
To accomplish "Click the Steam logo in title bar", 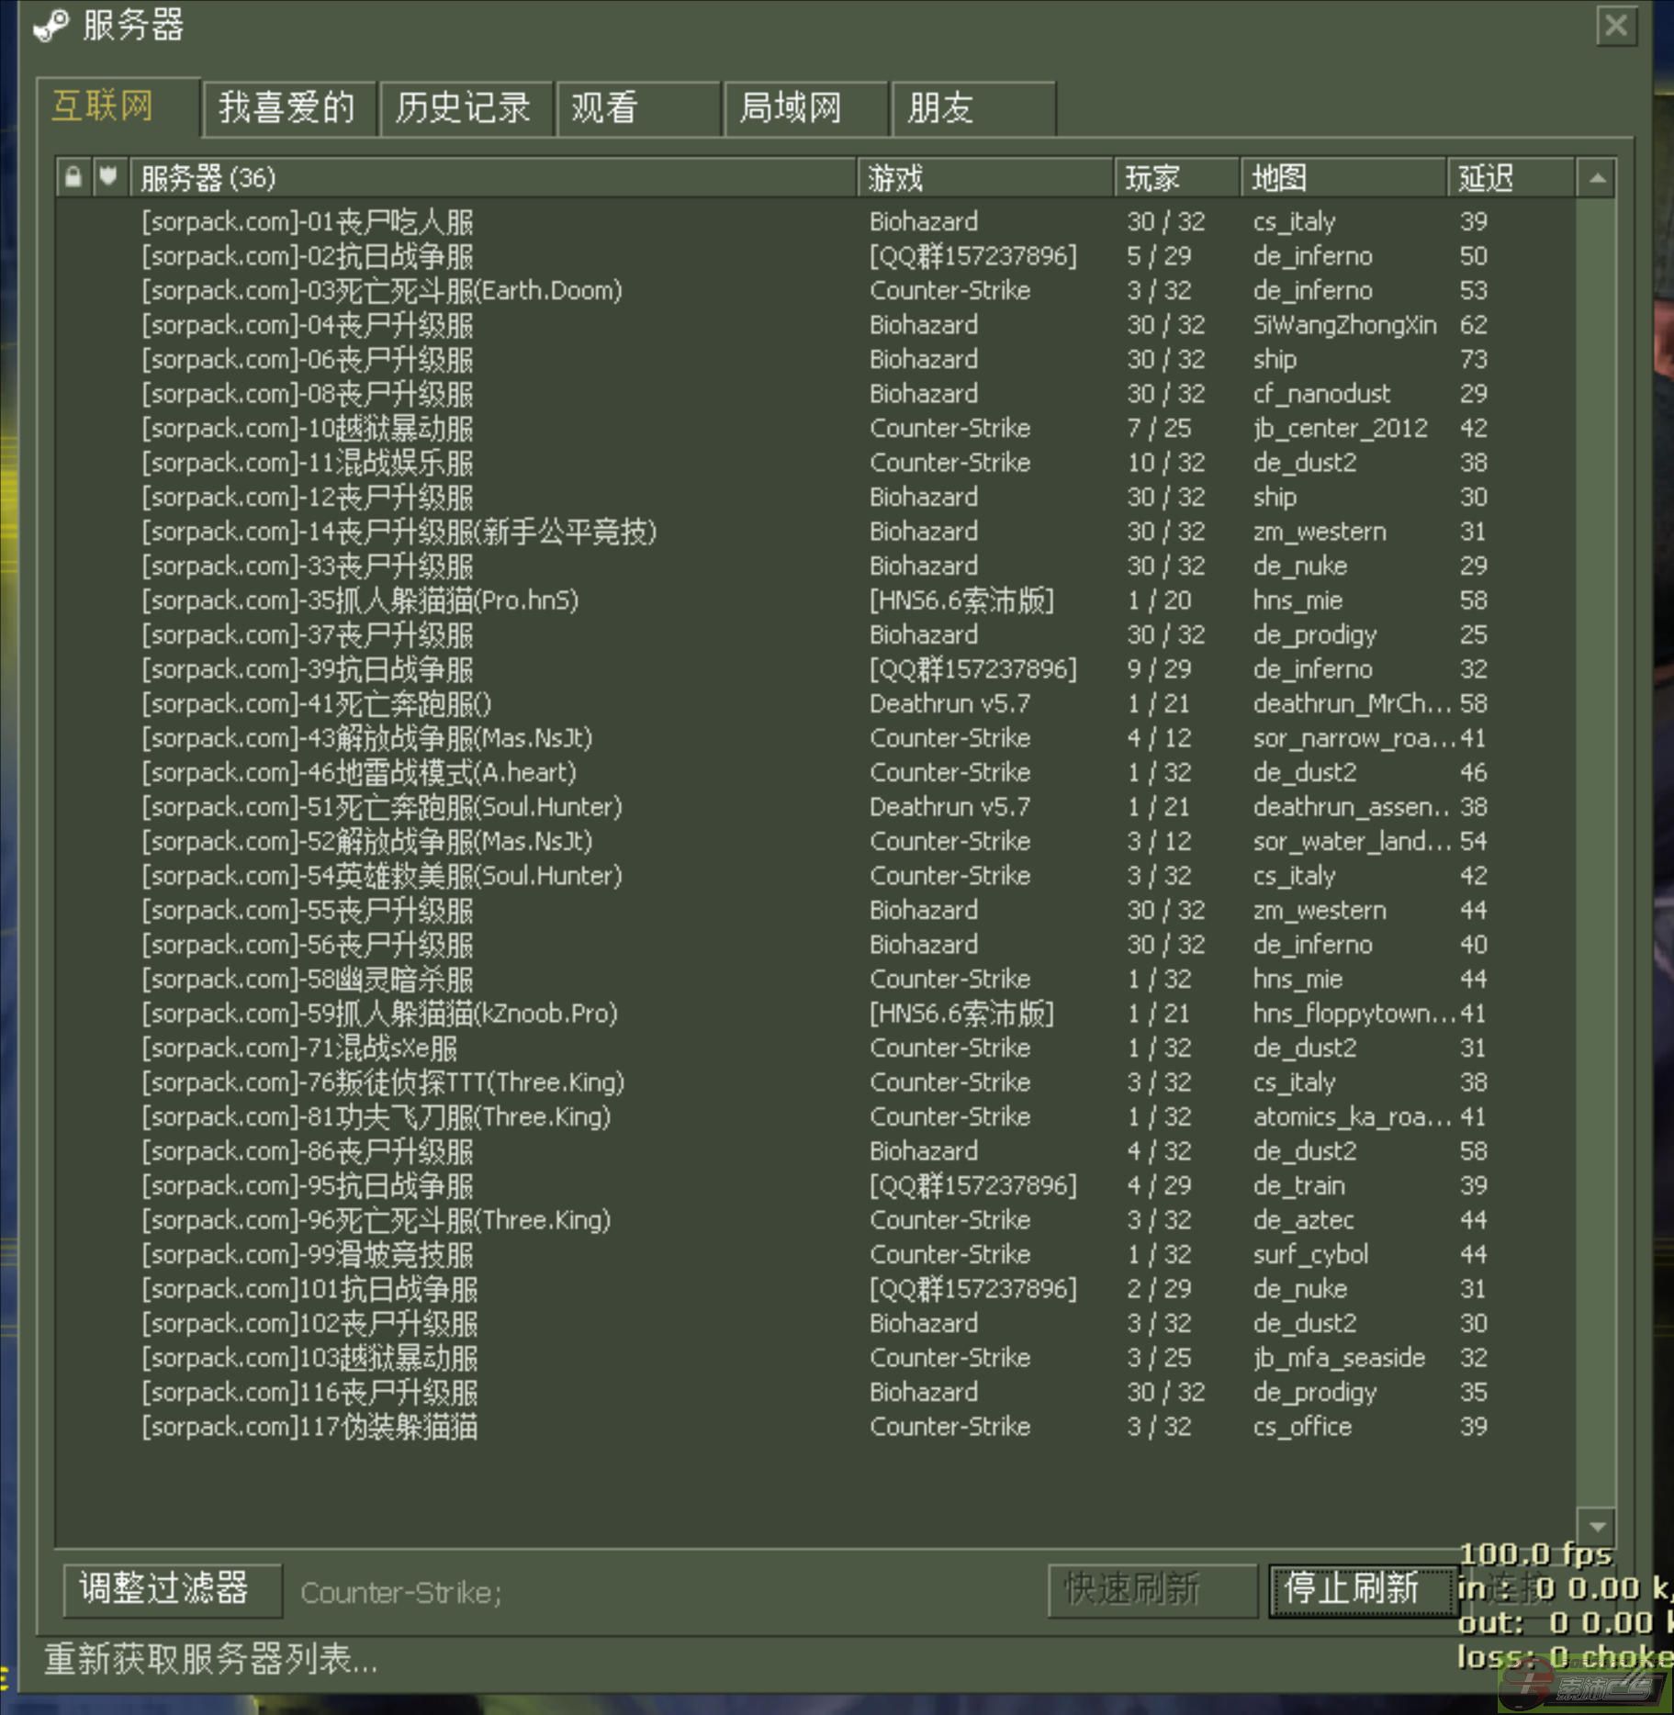I will [51, 25].
